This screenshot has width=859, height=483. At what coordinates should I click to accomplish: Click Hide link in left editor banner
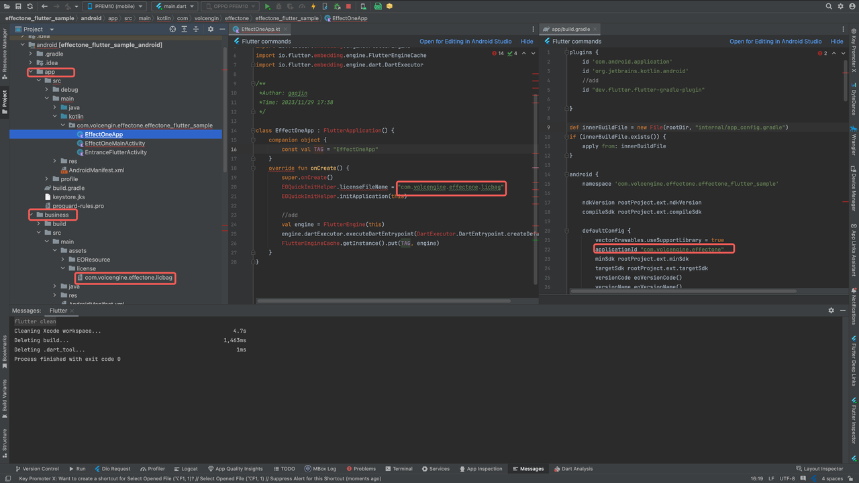[527, 42]
